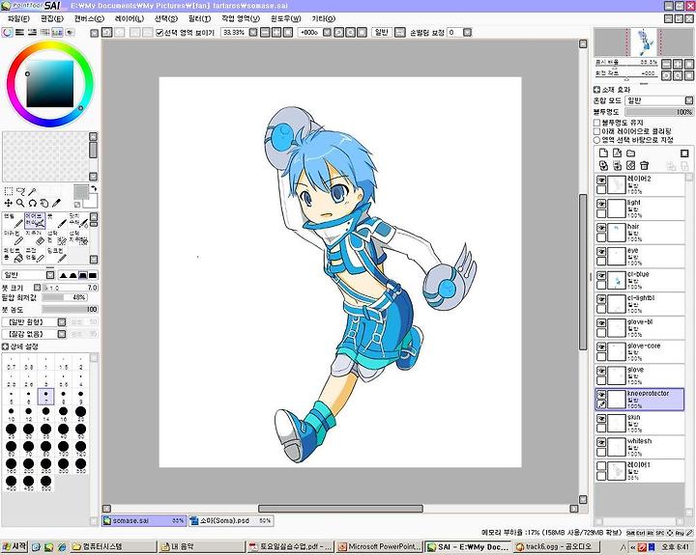696x555 pixels.
Task: Choose the 연필 (pencil) brush tool
Action: pos(13,220)
